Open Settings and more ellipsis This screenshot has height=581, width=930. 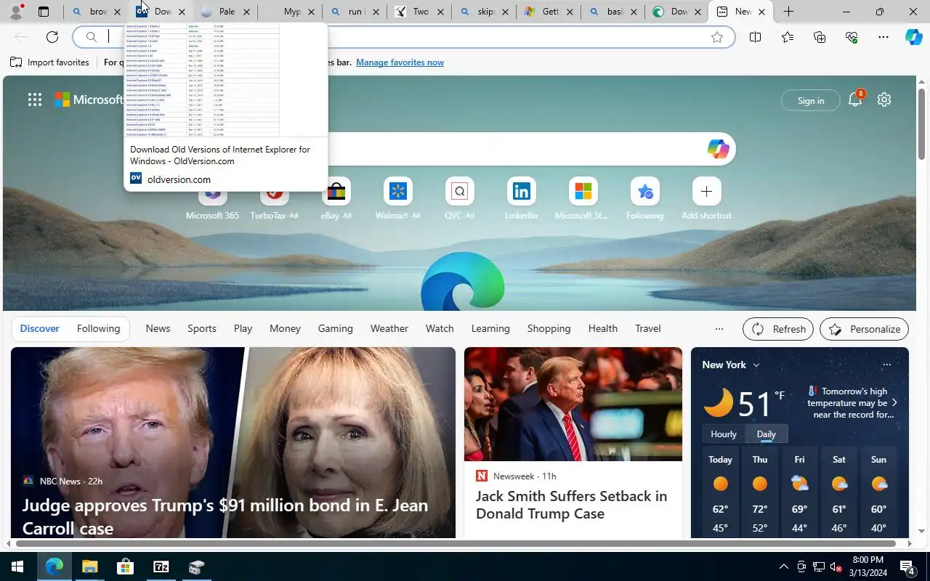883,37
